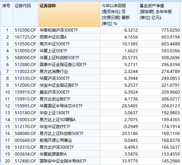Select return value 0.0445

point(131,140)
